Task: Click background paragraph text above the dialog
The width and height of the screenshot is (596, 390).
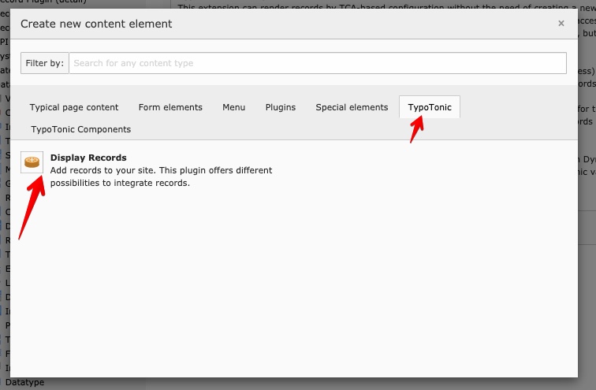Action: [x=378, y=6]
